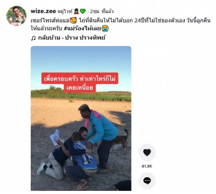View the 41.3K likes count
This screenshot has width=216, height=194.
click(x=147, y=166)
